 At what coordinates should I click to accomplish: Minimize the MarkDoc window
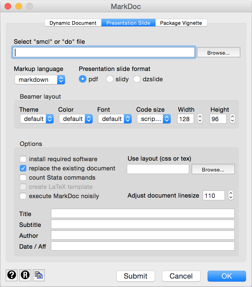(19, 7)
